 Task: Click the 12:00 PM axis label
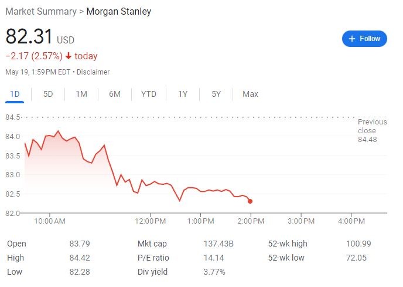[x=150, y=221]
